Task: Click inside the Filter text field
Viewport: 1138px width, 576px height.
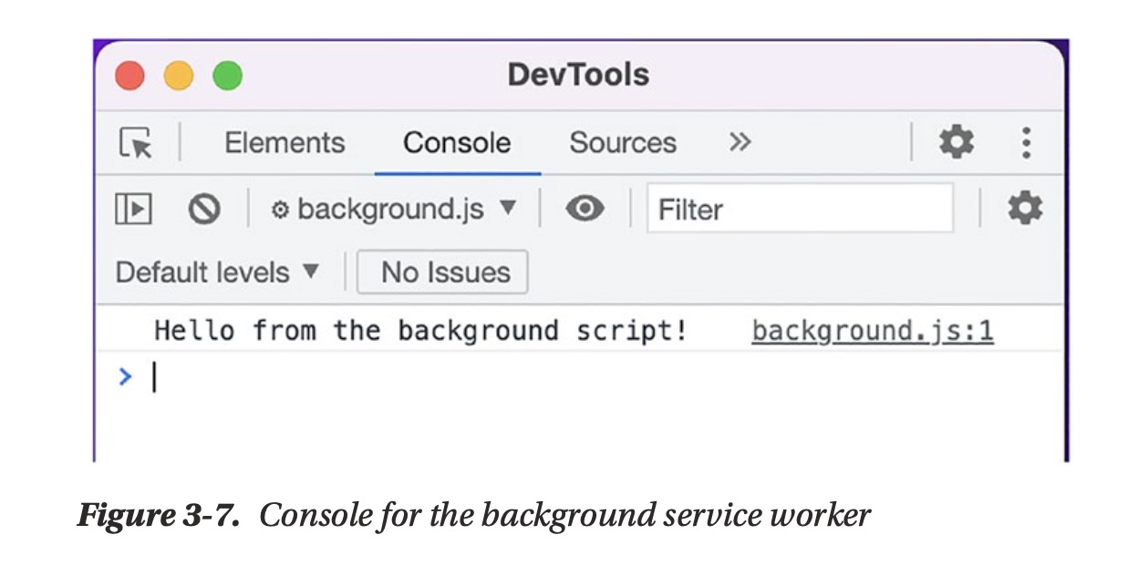Action: [800, 210]
